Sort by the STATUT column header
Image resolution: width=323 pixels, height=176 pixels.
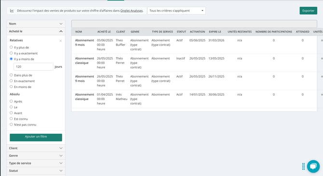[181, 32]
